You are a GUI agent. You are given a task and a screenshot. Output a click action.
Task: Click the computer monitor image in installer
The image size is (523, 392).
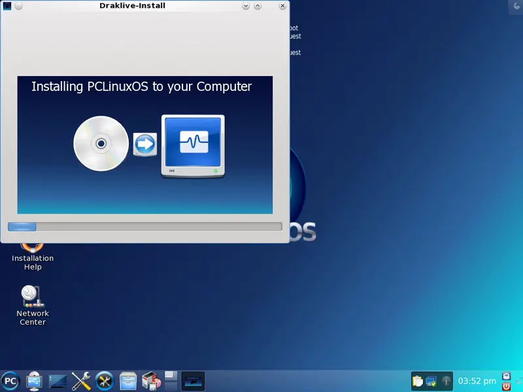pos(193,146)
